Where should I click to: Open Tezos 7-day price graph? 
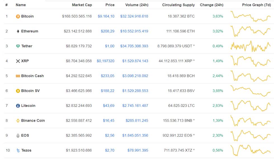click(x=251, y=150)
